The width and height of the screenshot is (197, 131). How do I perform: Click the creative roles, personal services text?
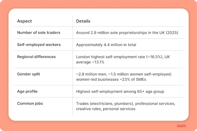(106, 109)
